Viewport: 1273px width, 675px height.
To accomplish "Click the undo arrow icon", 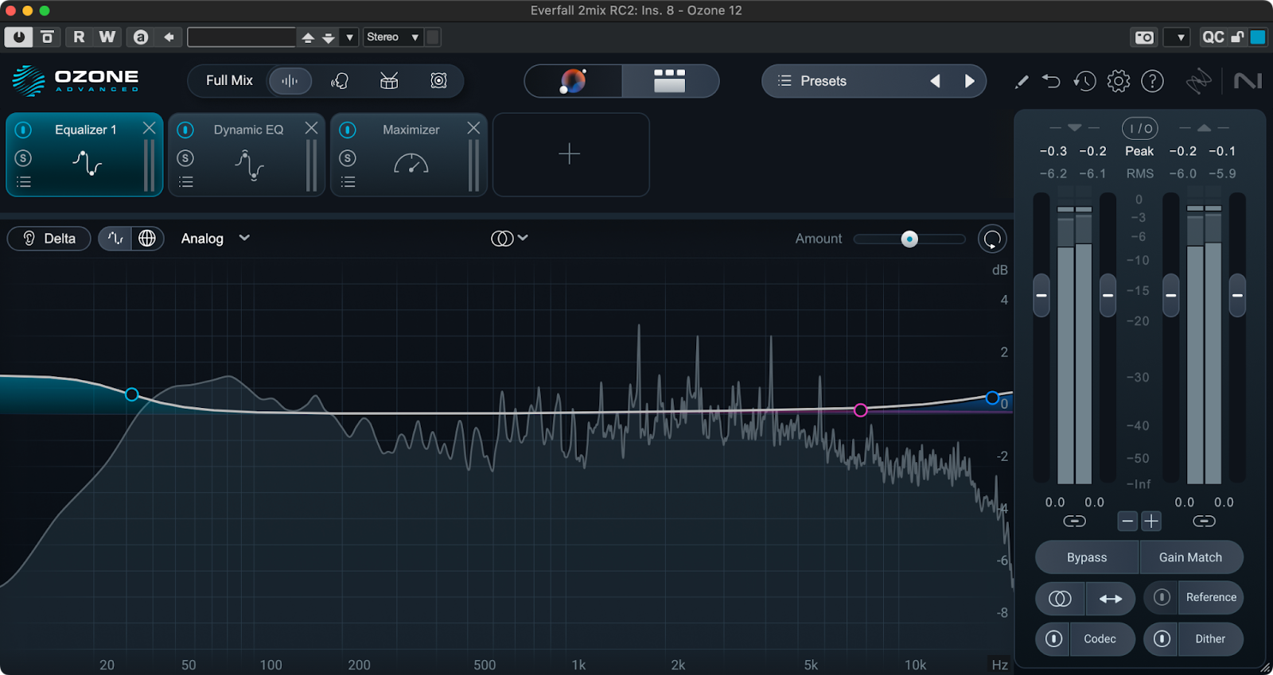I will (1051, 81).
